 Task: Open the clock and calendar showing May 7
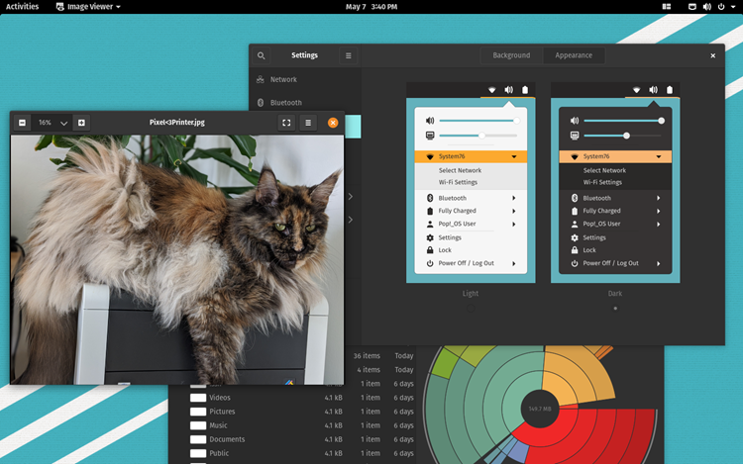(x=371, y=7)
